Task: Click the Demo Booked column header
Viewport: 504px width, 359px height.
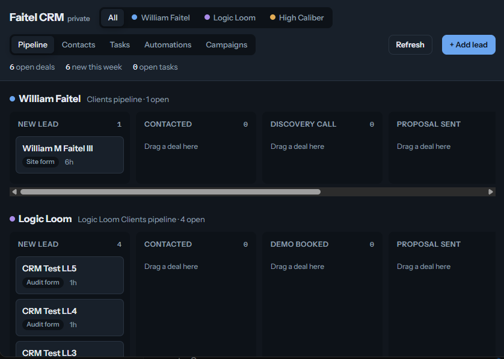Action: point(300,244)
